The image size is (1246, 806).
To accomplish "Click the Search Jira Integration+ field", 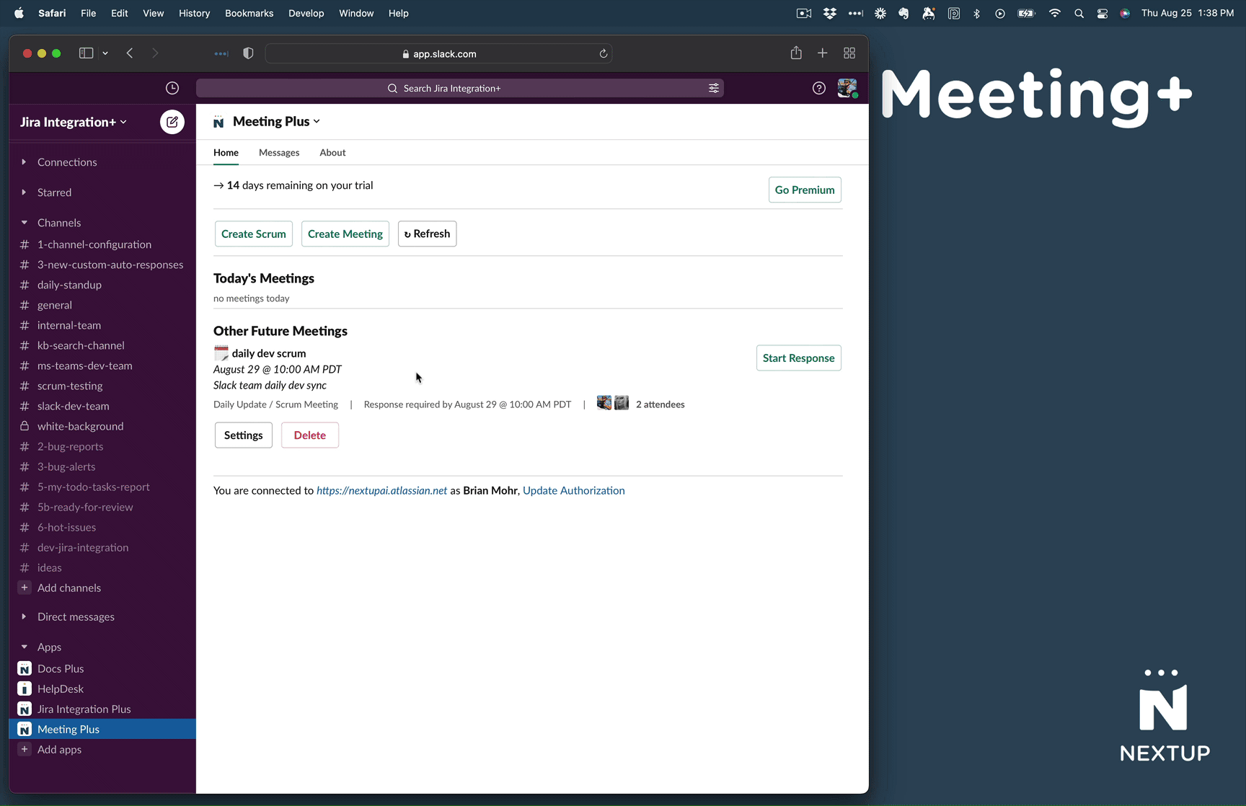I will point(460,88).
